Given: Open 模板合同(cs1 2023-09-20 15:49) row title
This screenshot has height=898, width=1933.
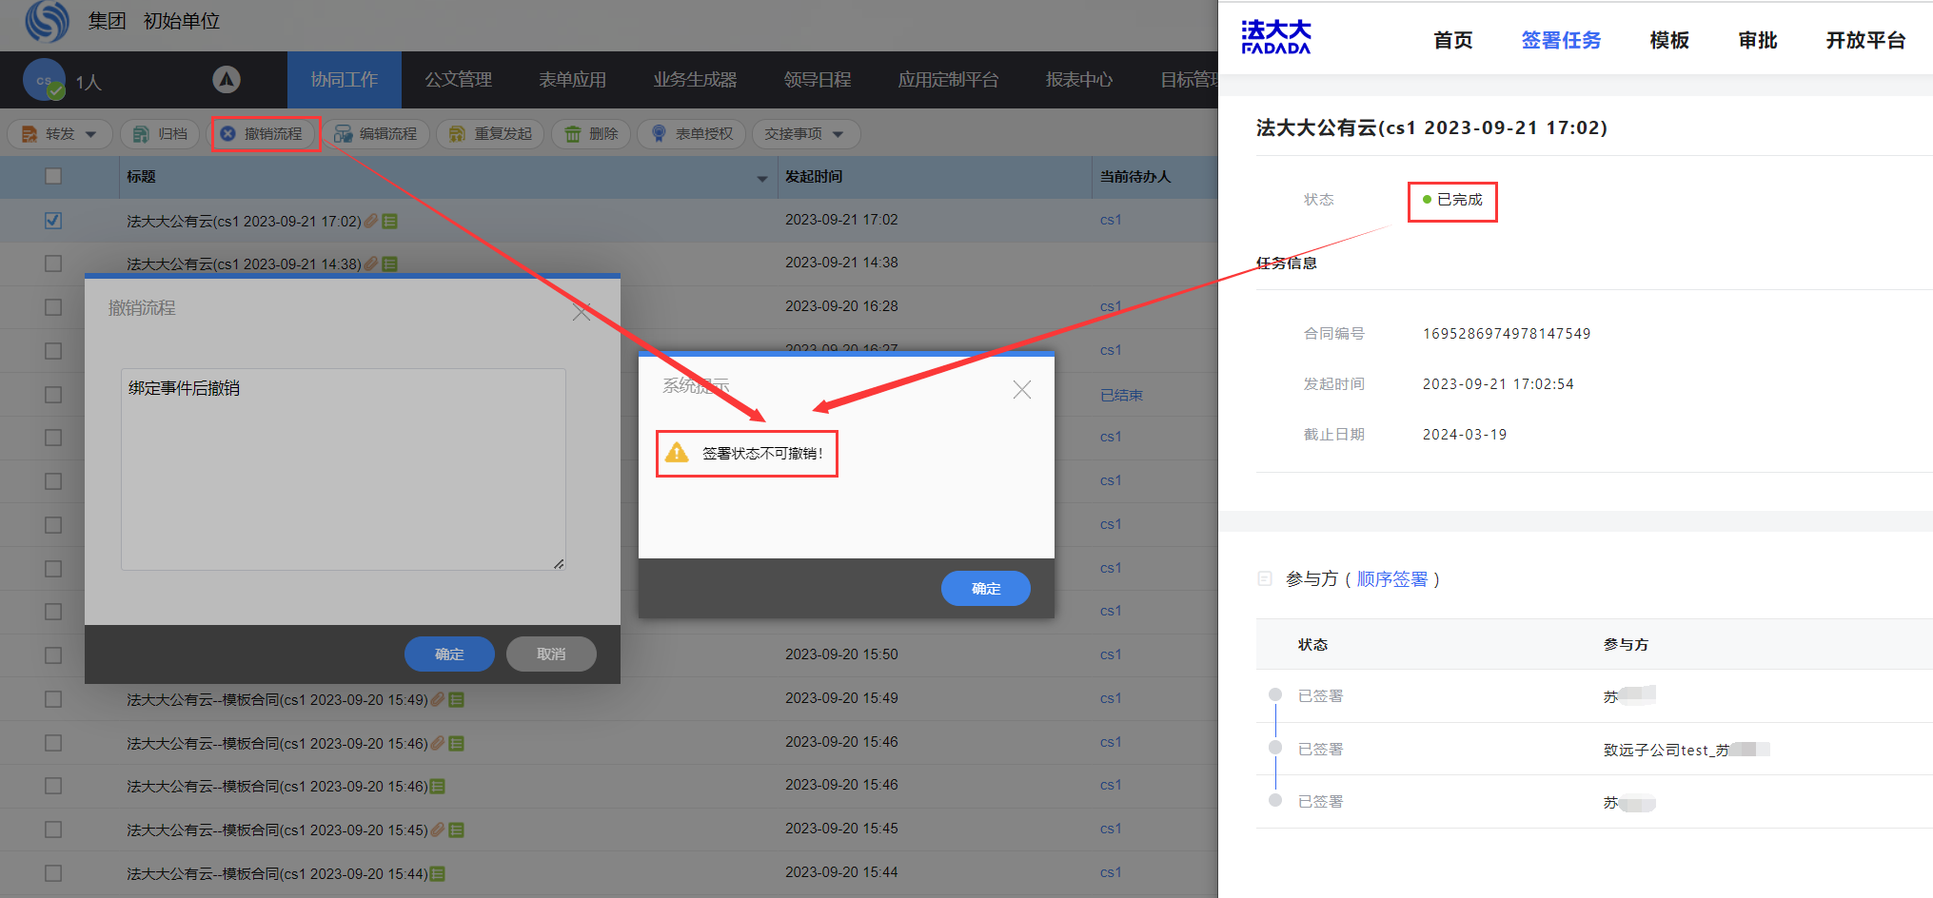Looking at the screenshot, I should (277, 699).
